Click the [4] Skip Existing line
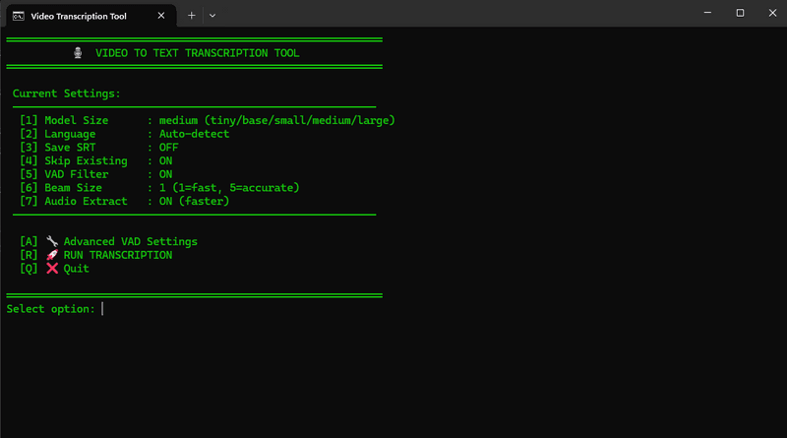This screenshot has height=438, width=787. coord(95,160)
